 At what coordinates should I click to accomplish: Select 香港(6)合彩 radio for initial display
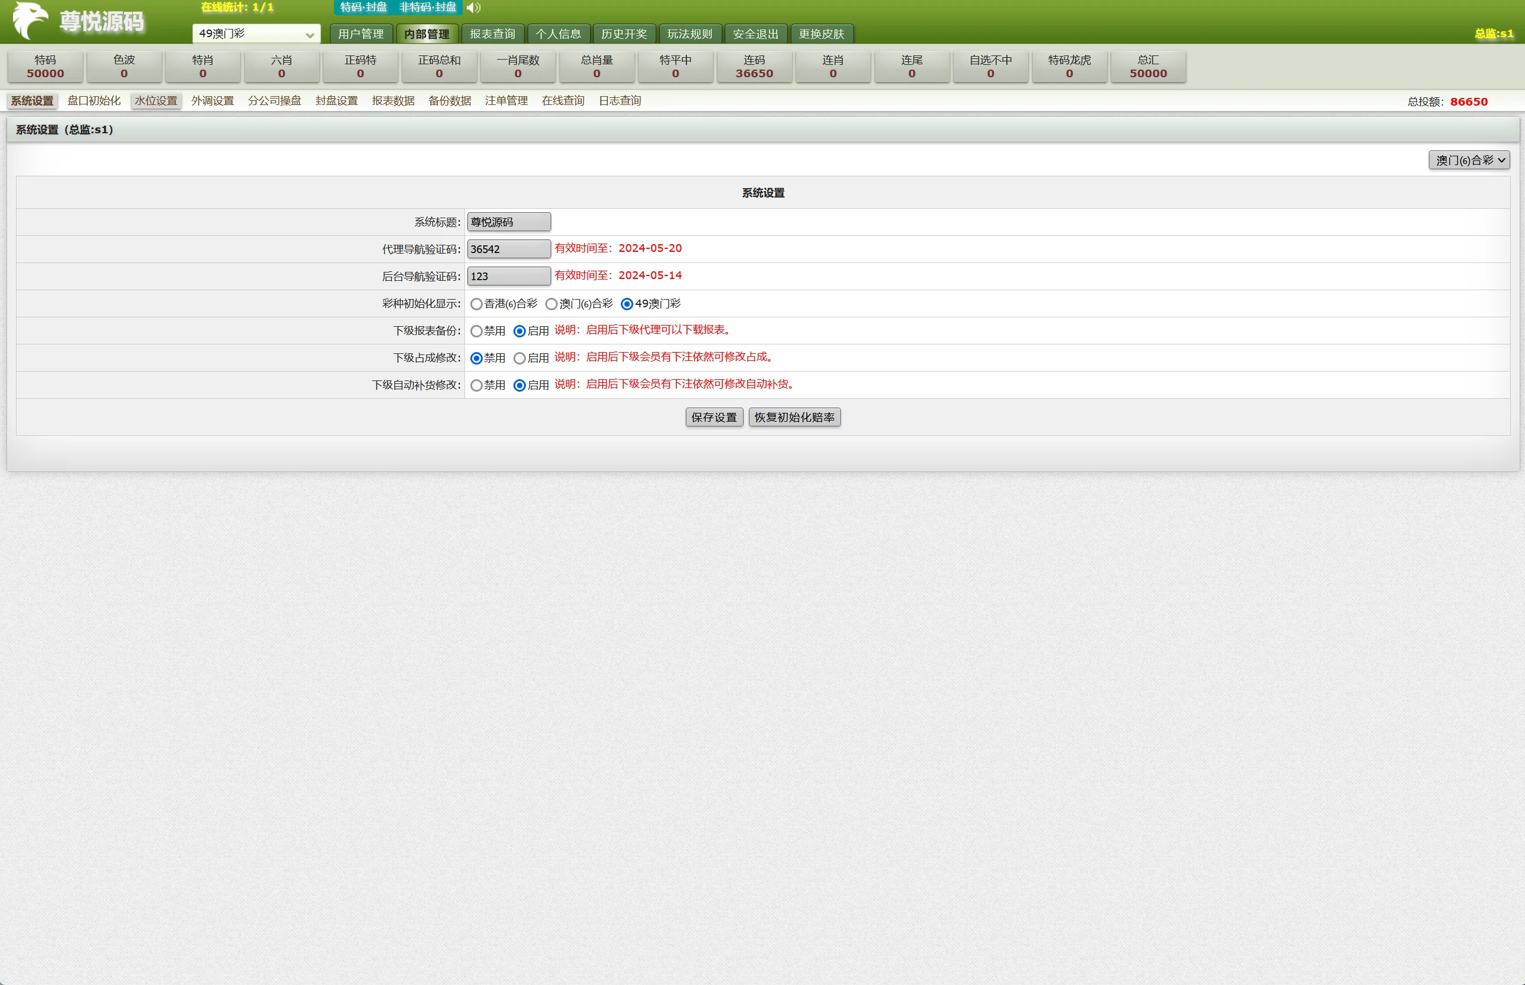click(x=476, y=304)
